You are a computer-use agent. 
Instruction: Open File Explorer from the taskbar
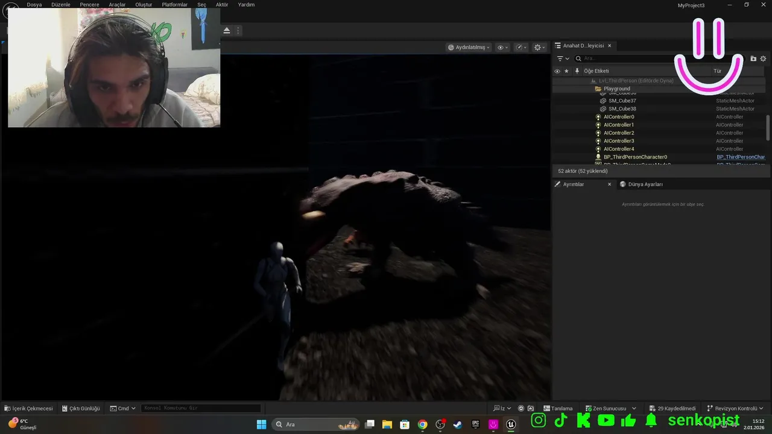point(387,424)
